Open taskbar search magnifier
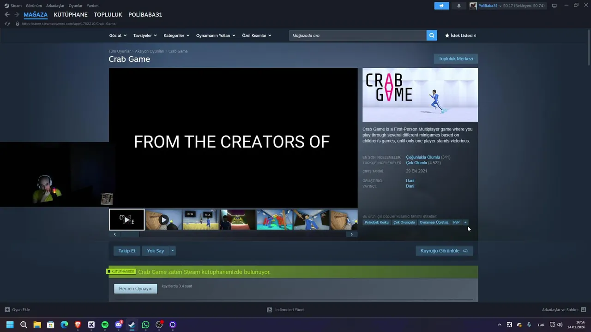This screenshot has width=591, height=332. click(24, 325)
